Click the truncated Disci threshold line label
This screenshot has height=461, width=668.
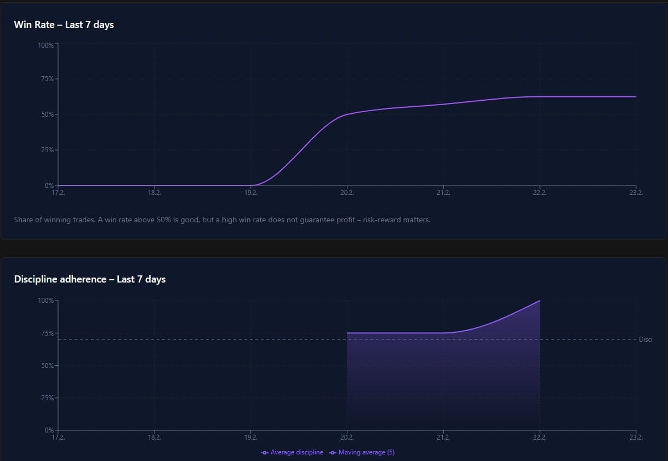pyautogui.click(x=646, y=339)
